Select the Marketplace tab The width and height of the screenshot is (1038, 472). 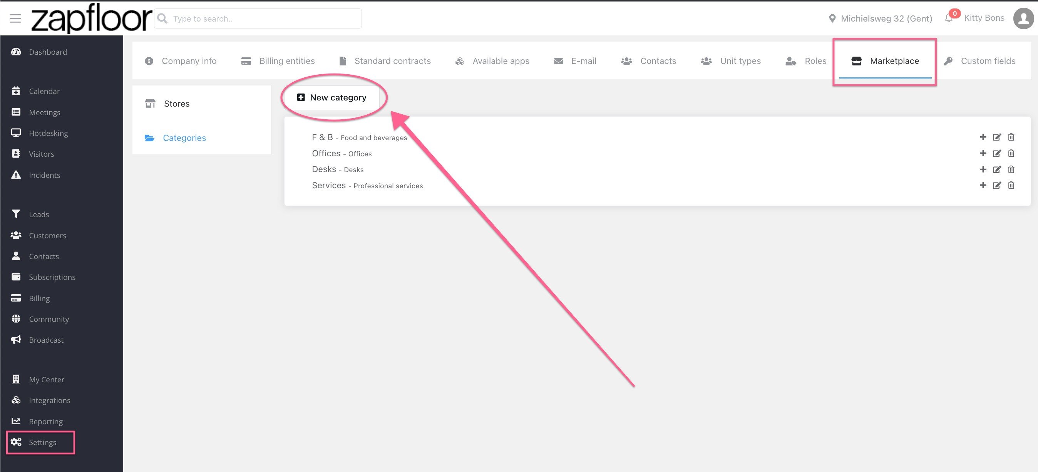pos(885,61)
